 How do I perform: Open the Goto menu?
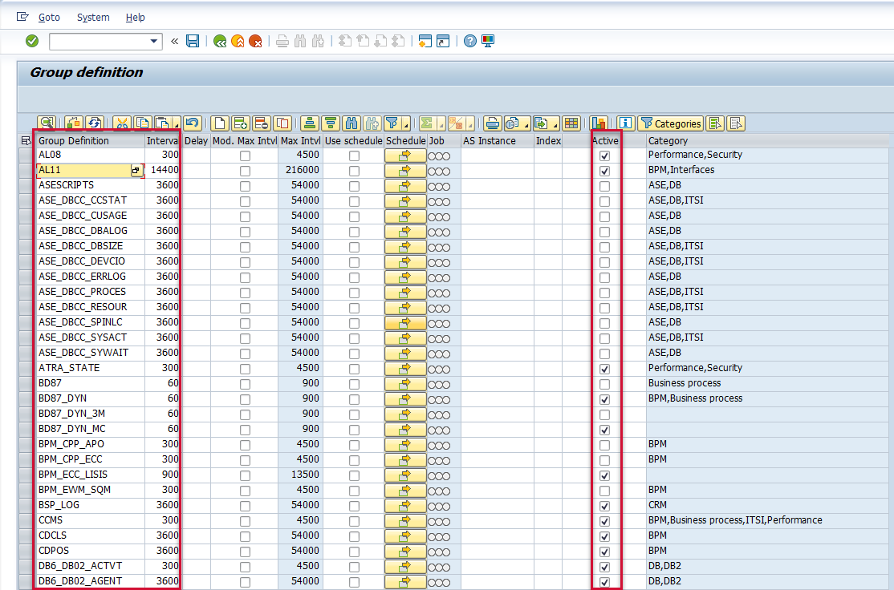(49, 17)
